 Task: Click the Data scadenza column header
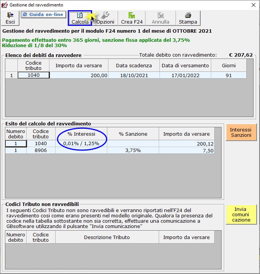(x=134, y=65)
